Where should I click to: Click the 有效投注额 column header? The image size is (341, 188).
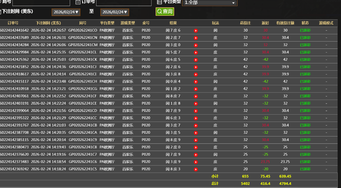pyautogui.click(x=285, y=23)
